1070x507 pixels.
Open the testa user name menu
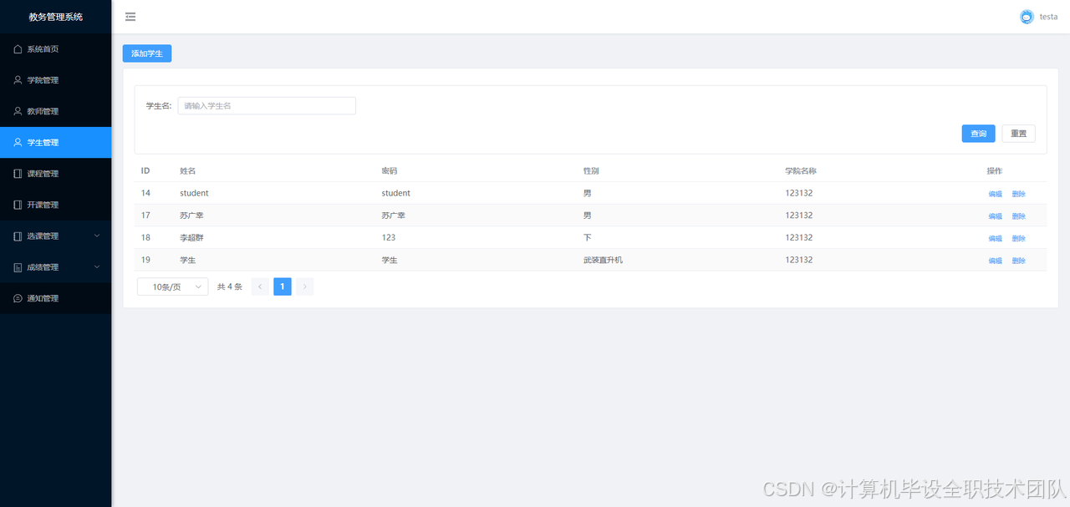[1048, 17]
